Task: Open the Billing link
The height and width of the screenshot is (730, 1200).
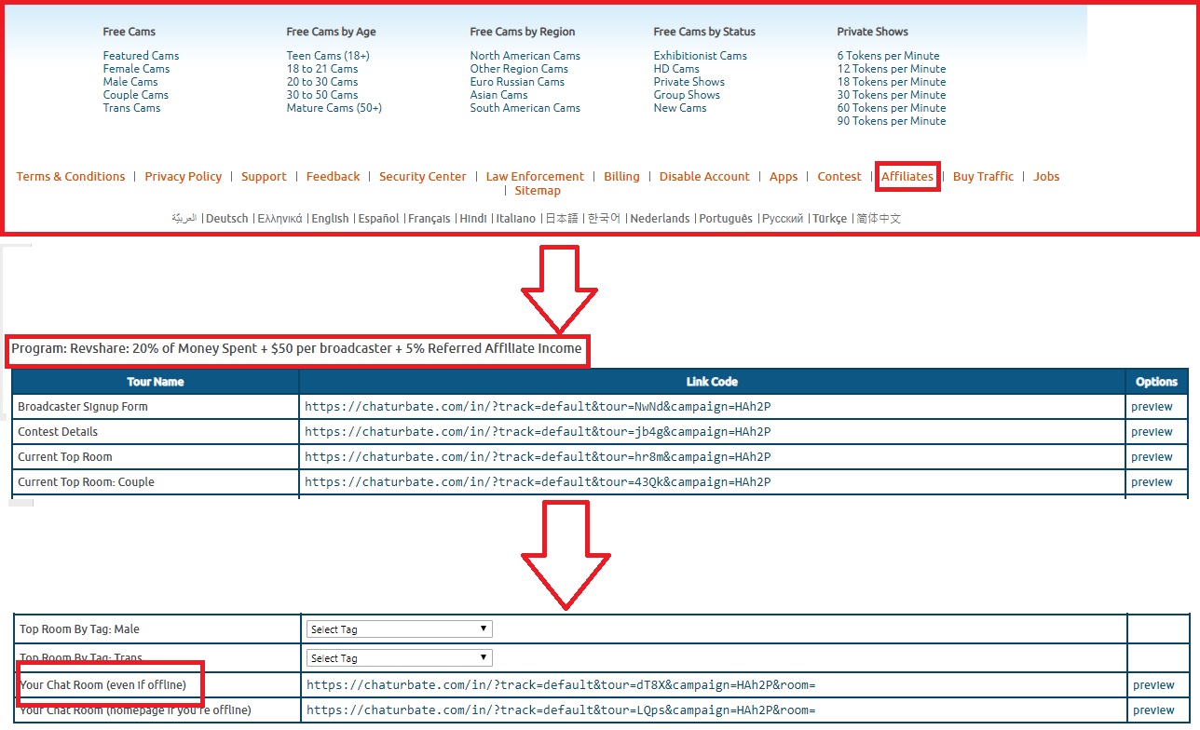Action: click(x=621, y=176)
